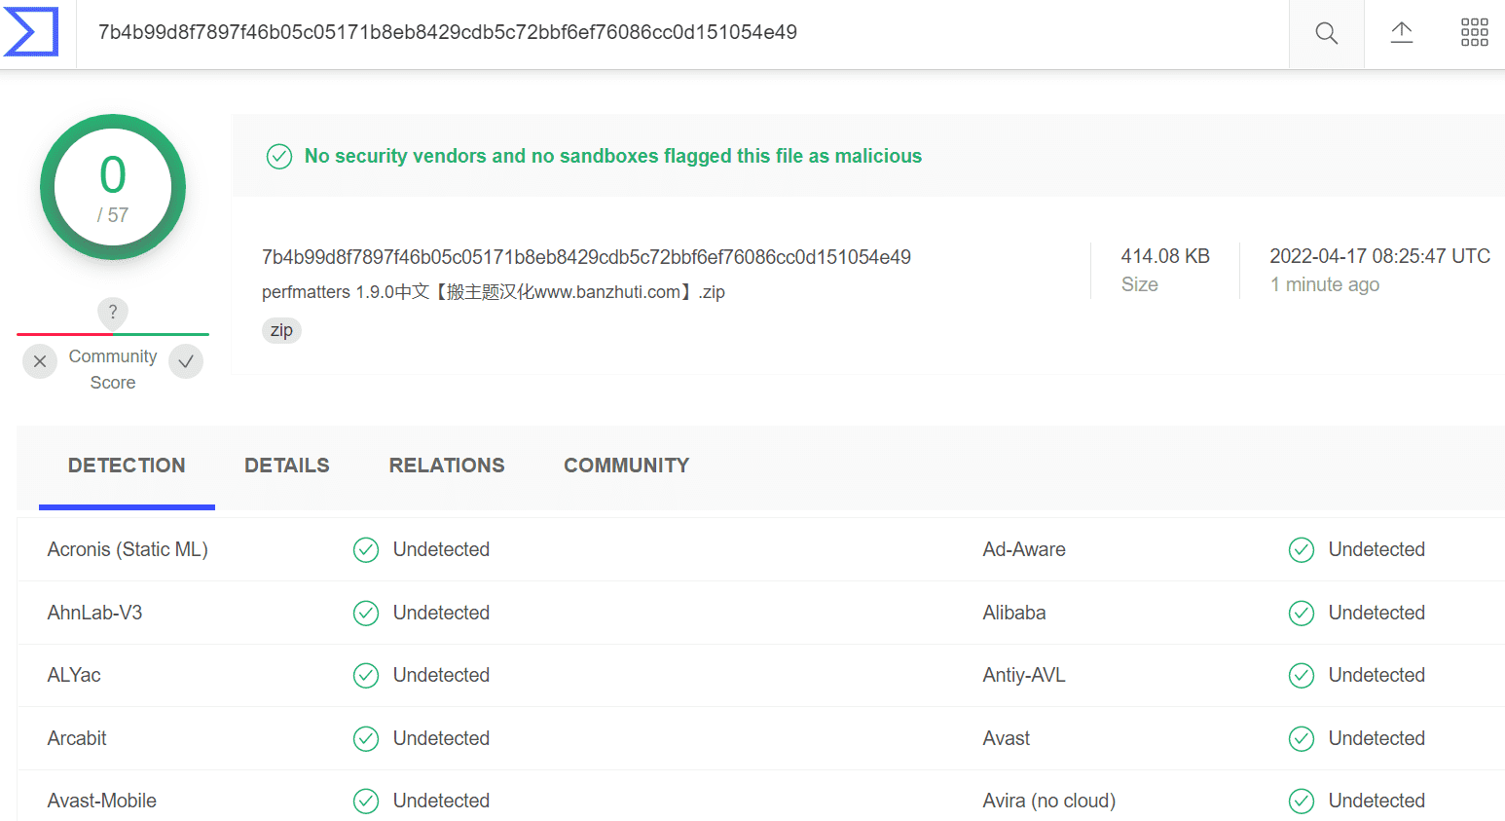Open the apps grid menu icon
The width and height of the screenshot is (1505, 821).
click(1475, 32)
